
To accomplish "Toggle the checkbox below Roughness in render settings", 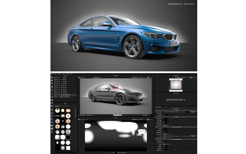I will [163, 143].
